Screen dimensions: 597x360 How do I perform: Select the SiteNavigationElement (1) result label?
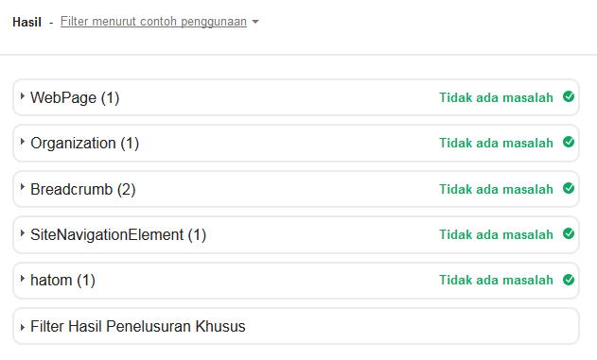[118, 235]
